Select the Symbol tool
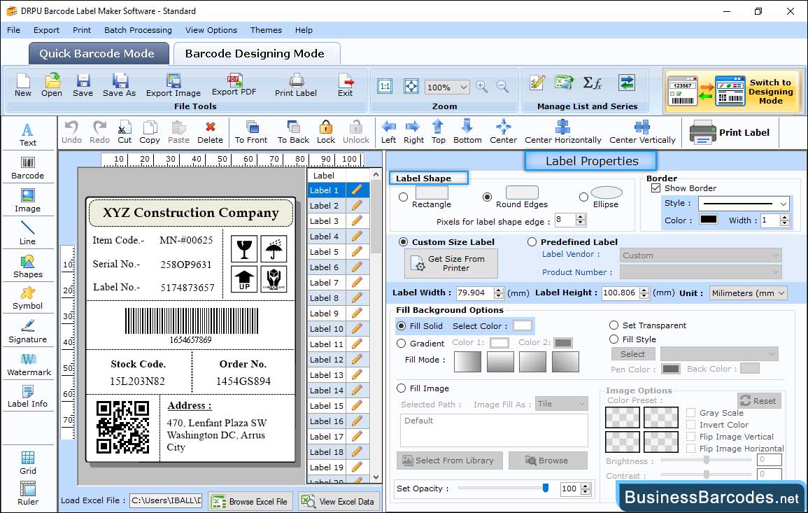Screen dimensions: 808x513 point(28,299)
